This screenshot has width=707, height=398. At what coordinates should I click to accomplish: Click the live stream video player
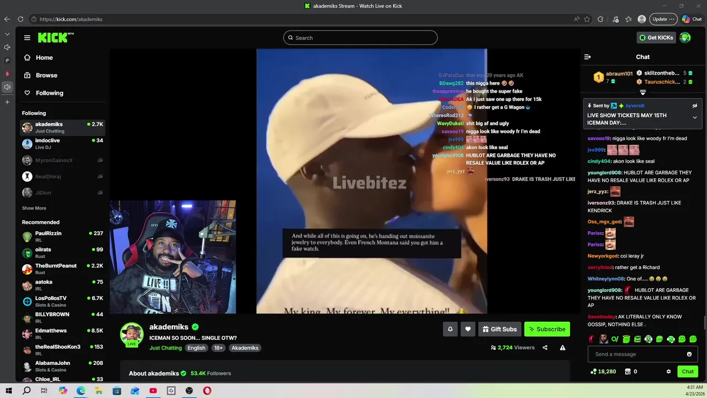tap(345, 181)
